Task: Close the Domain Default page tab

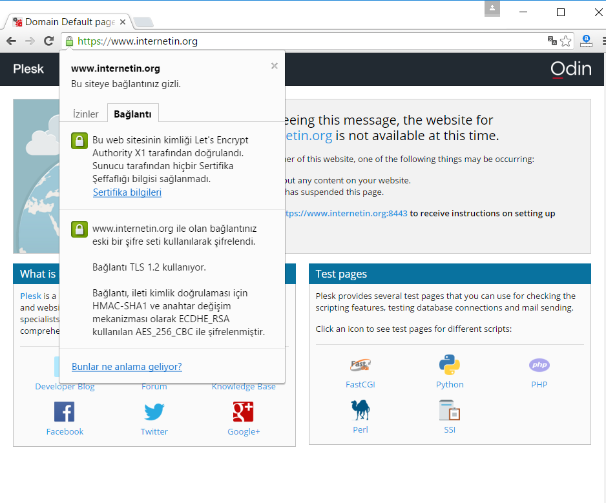Action: [123, 22]
